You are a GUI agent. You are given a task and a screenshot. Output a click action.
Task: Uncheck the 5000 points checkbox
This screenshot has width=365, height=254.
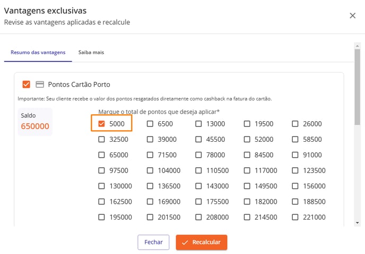click(101, 124)
